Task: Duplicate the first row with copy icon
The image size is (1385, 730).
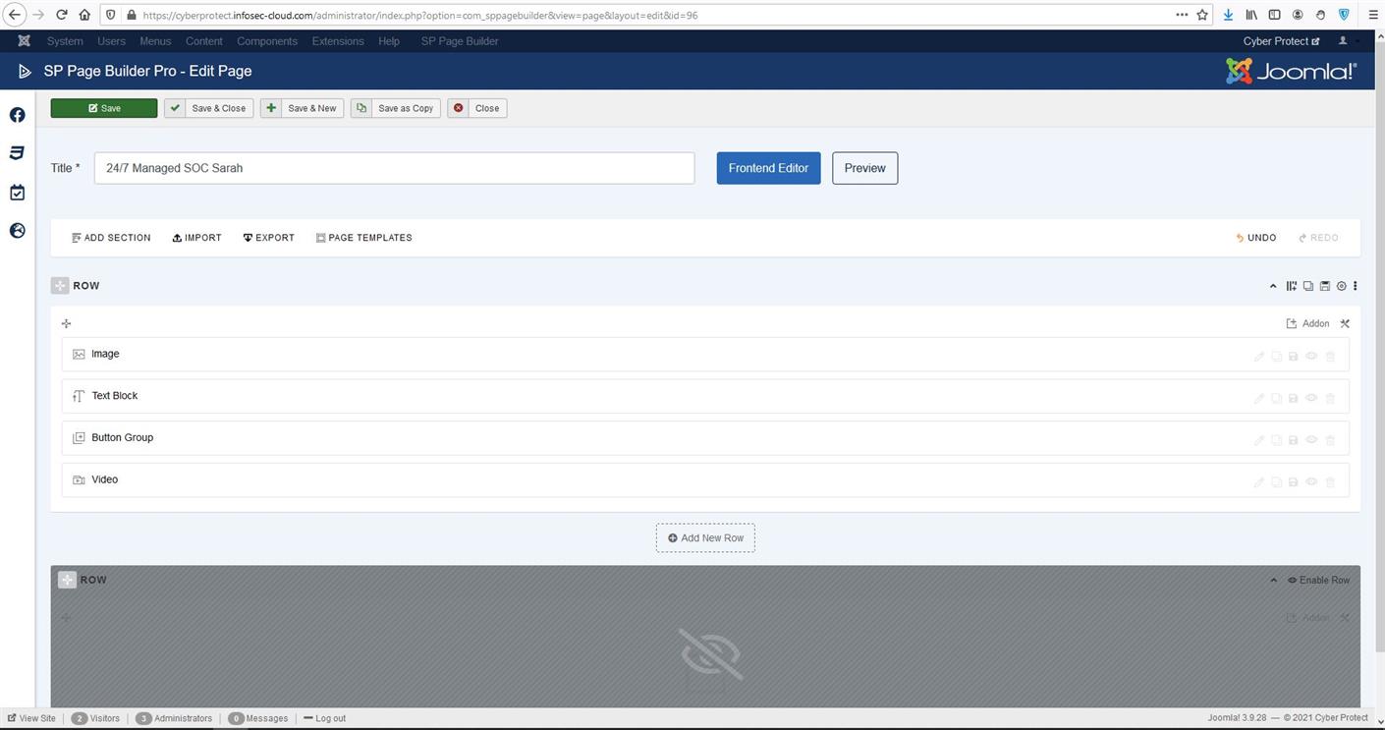Action: pos(1307,286)
